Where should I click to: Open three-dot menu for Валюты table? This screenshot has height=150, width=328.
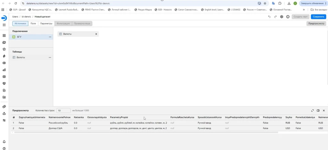click(50, 57)
